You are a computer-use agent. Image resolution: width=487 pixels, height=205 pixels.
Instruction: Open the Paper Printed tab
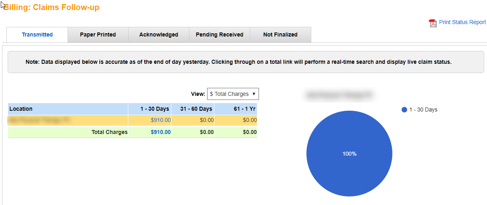pyautogui.click(x=98, y=35)
